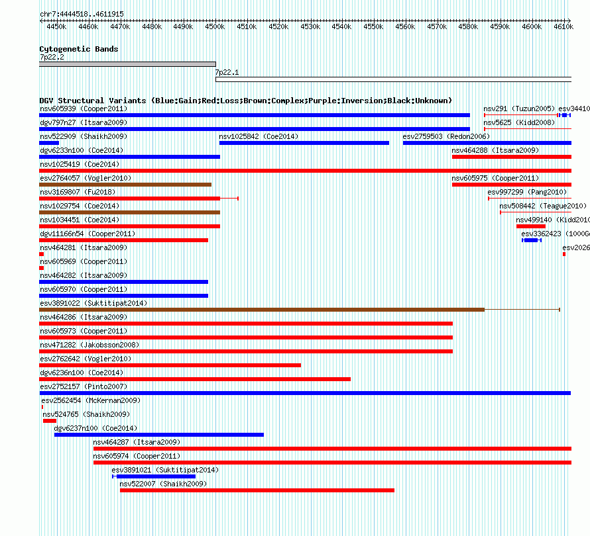
Task: Click nsv1029754 (Coe2014) label
Action: tap(80, 206)
